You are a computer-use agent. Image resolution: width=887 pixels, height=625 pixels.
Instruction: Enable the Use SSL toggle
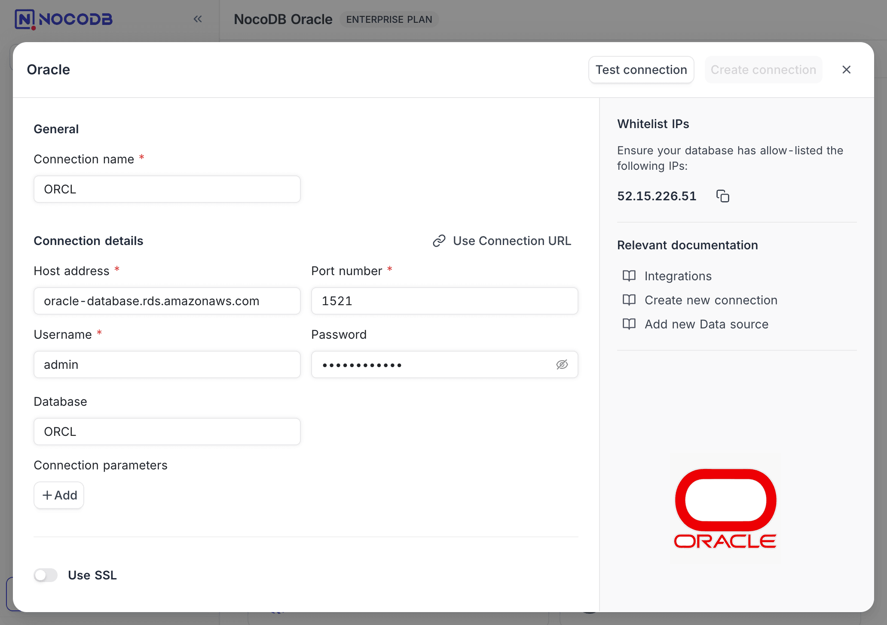[x=46, y=575]
